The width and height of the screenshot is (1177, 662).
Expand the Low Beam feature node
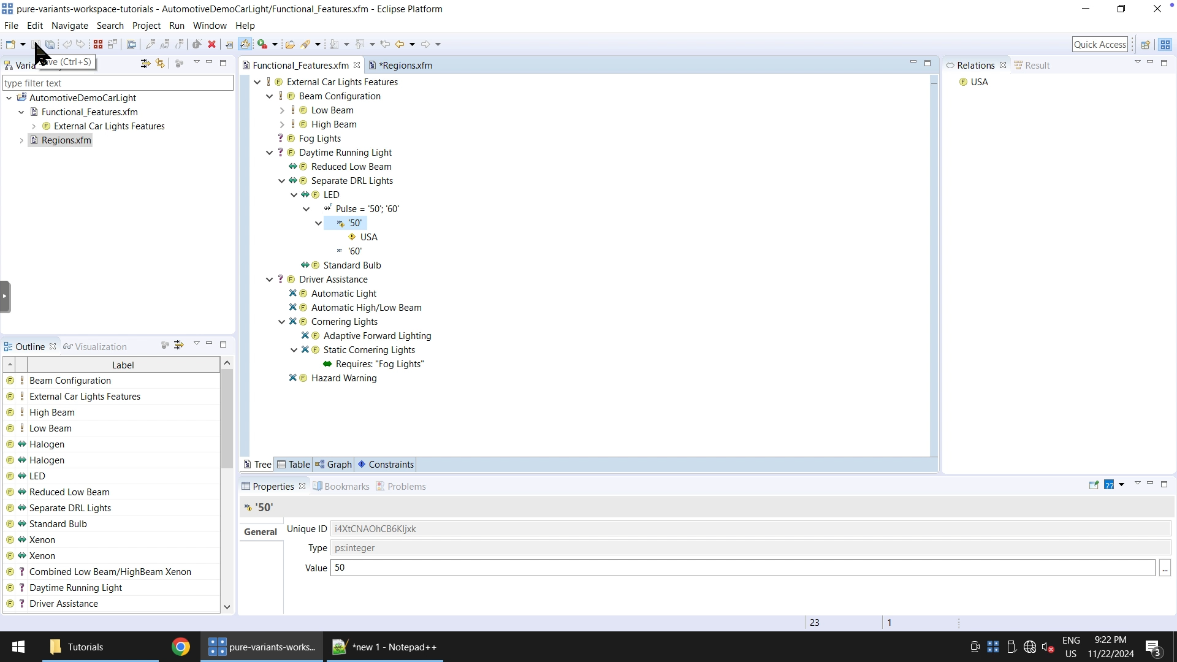point(281,110)
